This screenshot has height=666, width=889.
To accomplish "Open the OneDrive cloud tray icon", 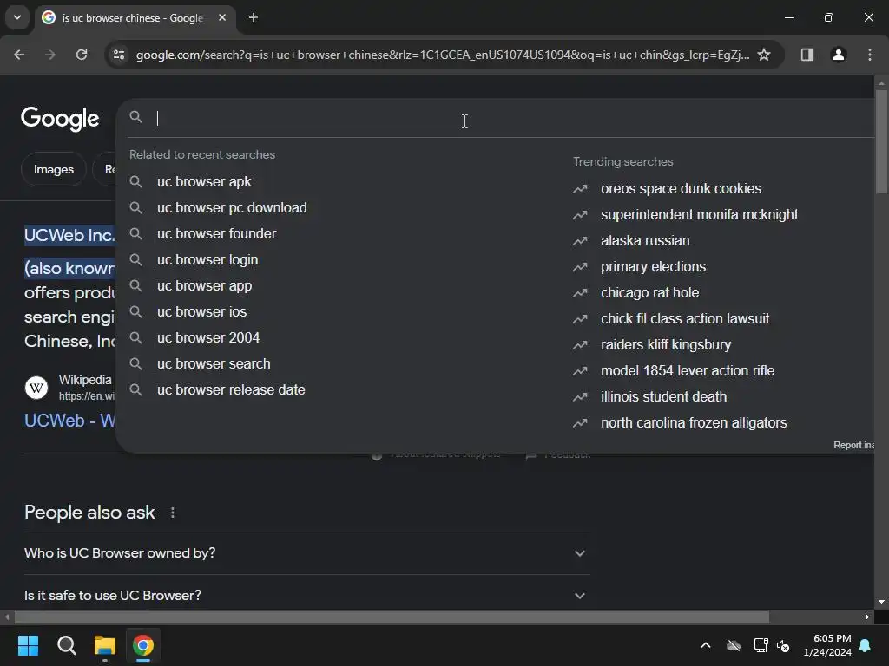I will [x=734, y=645].
